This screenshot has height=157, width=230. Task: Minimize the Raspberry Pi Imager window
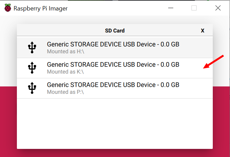(171, 8)
